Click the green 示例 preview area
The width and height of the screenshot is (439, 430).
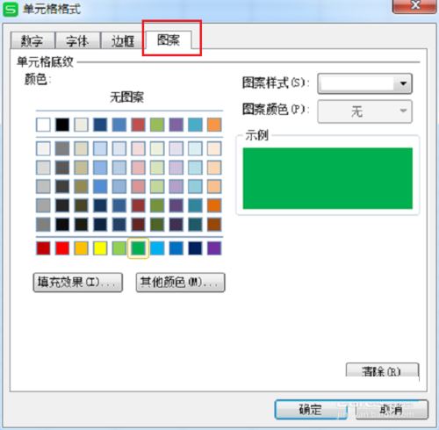click(x=327, y=178)
